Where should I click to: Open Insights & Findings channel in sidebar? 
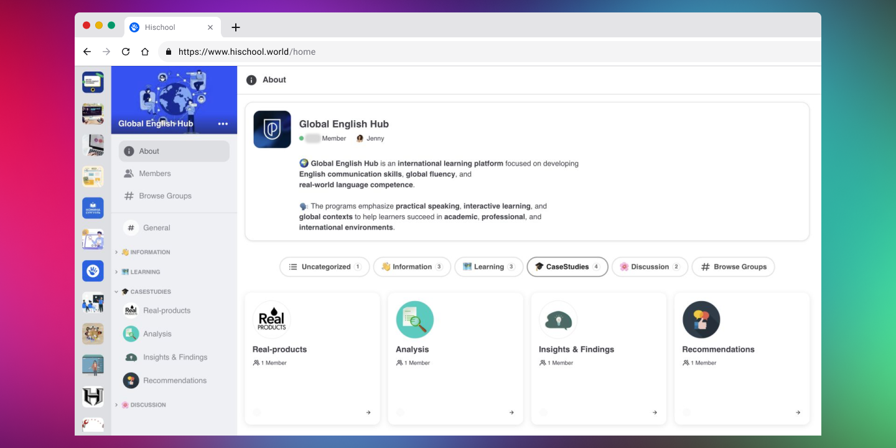pyautogui.click(x=174, y=357)
